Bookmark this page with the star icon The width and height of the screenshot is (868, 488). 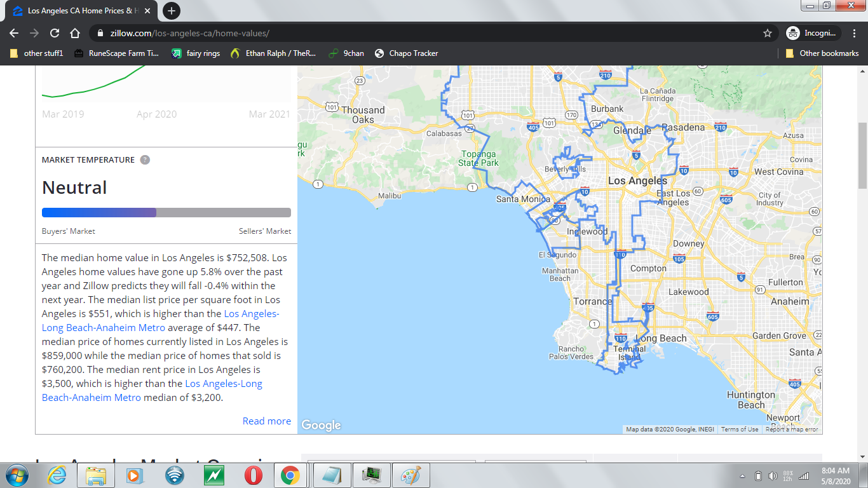pos(768,33)
